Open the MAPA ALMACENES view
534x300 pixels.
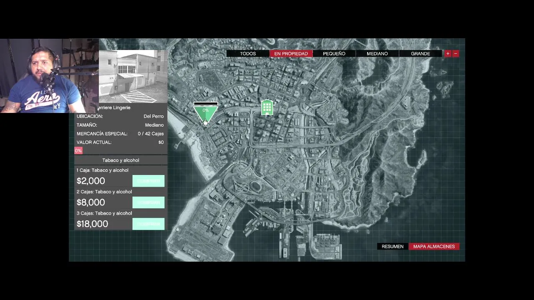point(434,247)
